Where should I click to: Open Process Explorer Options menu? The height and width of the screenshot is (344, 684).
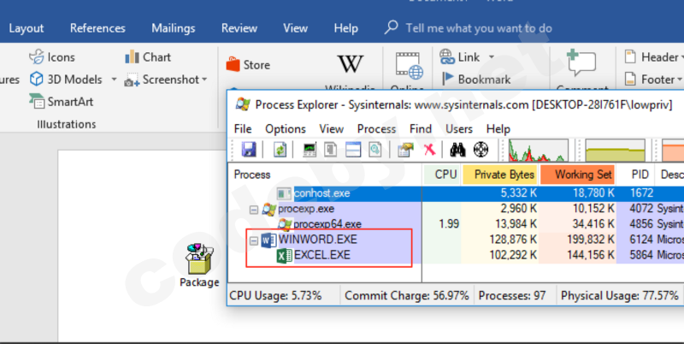[x=286, y=128]
